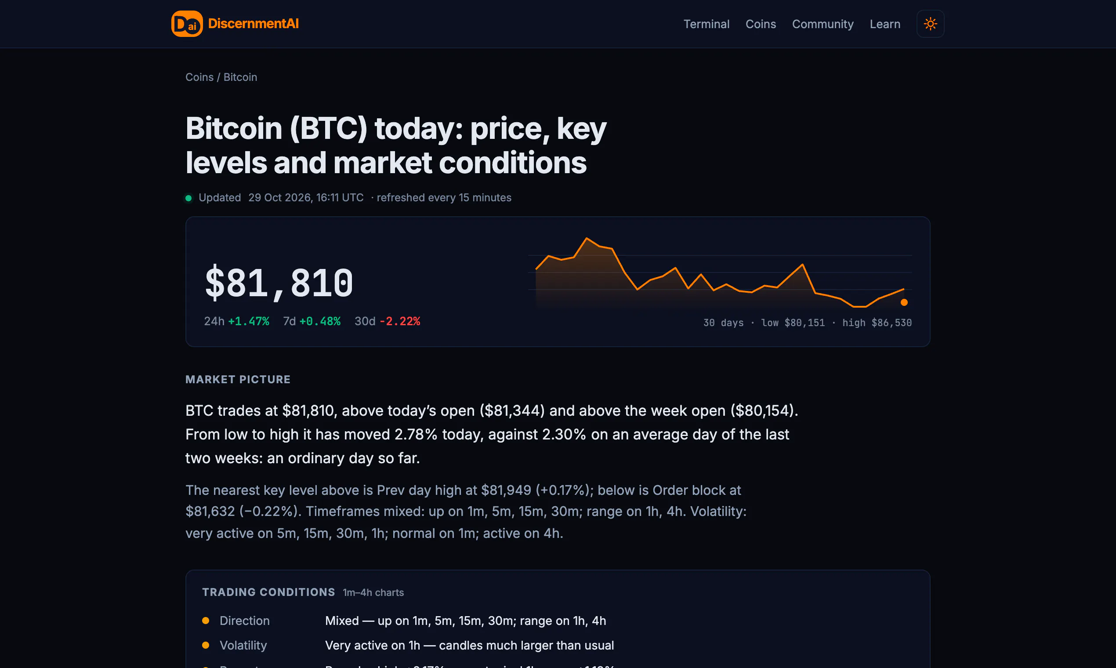
Task: Click the Direction row orange bullet
Action: 206,621
